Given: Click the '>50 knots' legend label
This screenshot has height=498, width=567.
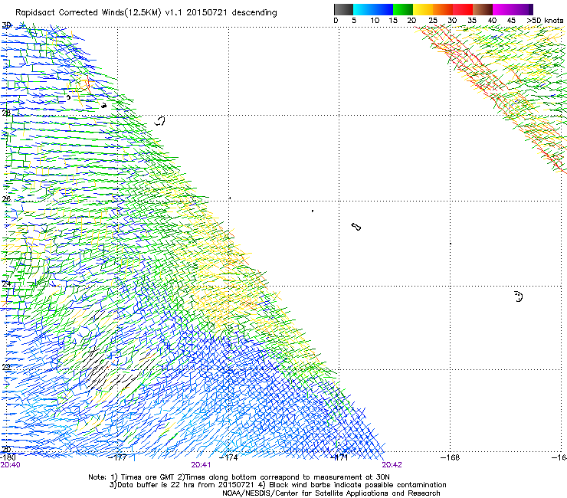Looking at the screenshot, I should coord(545,21).
